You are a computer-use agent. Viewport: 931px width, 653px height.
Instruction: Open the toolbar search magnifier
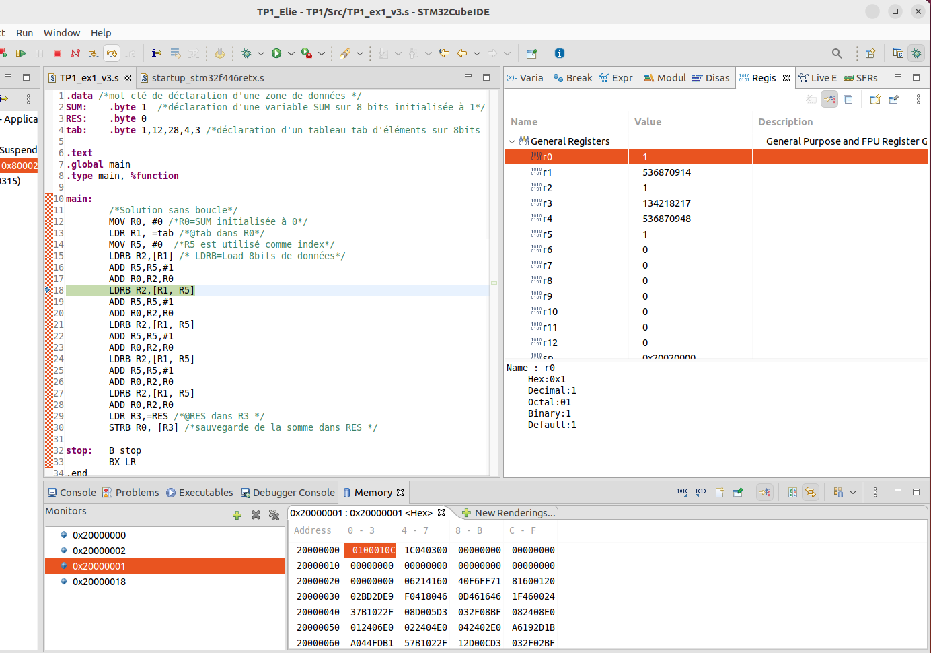click(837, 53)
